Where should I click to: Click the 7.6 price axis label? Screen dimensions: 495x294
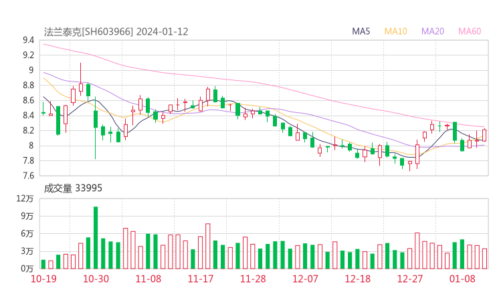[28, 176]
